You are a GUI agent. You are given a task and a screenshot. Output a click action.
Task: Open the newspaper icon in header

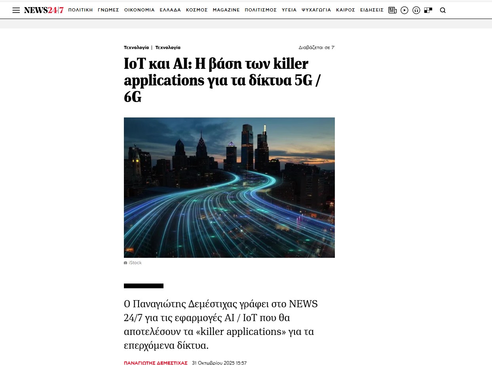click(392, 10)
